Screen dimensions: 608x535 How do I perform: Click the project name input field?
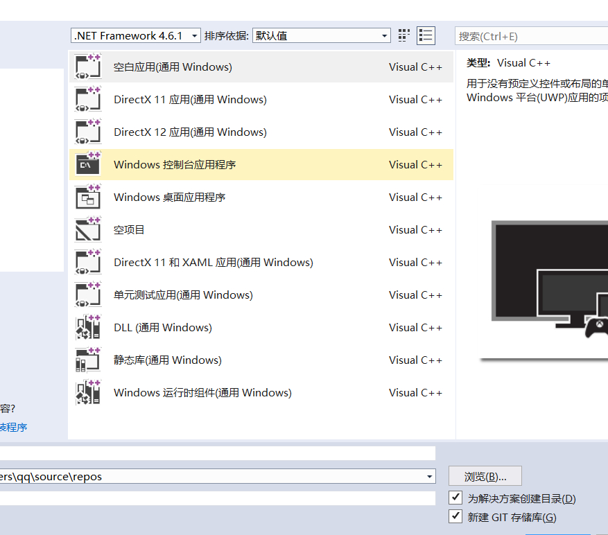[x=218, y=453]
